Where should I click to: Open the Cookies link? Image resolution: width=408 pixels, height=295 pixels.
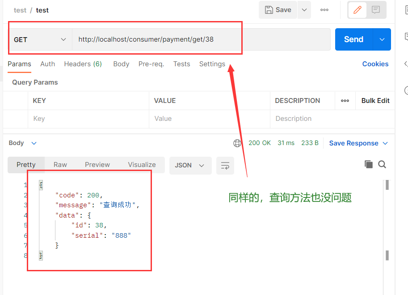[x=375, y=64]
